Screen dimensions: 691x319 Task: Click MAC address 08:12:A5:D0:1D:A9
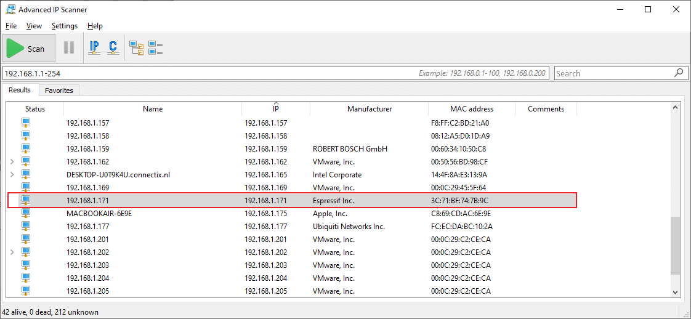[460, 136]
